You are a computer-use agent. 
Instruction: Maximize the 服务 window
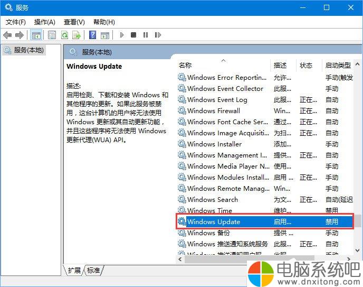pyautogui.click(x=327, y=7)
